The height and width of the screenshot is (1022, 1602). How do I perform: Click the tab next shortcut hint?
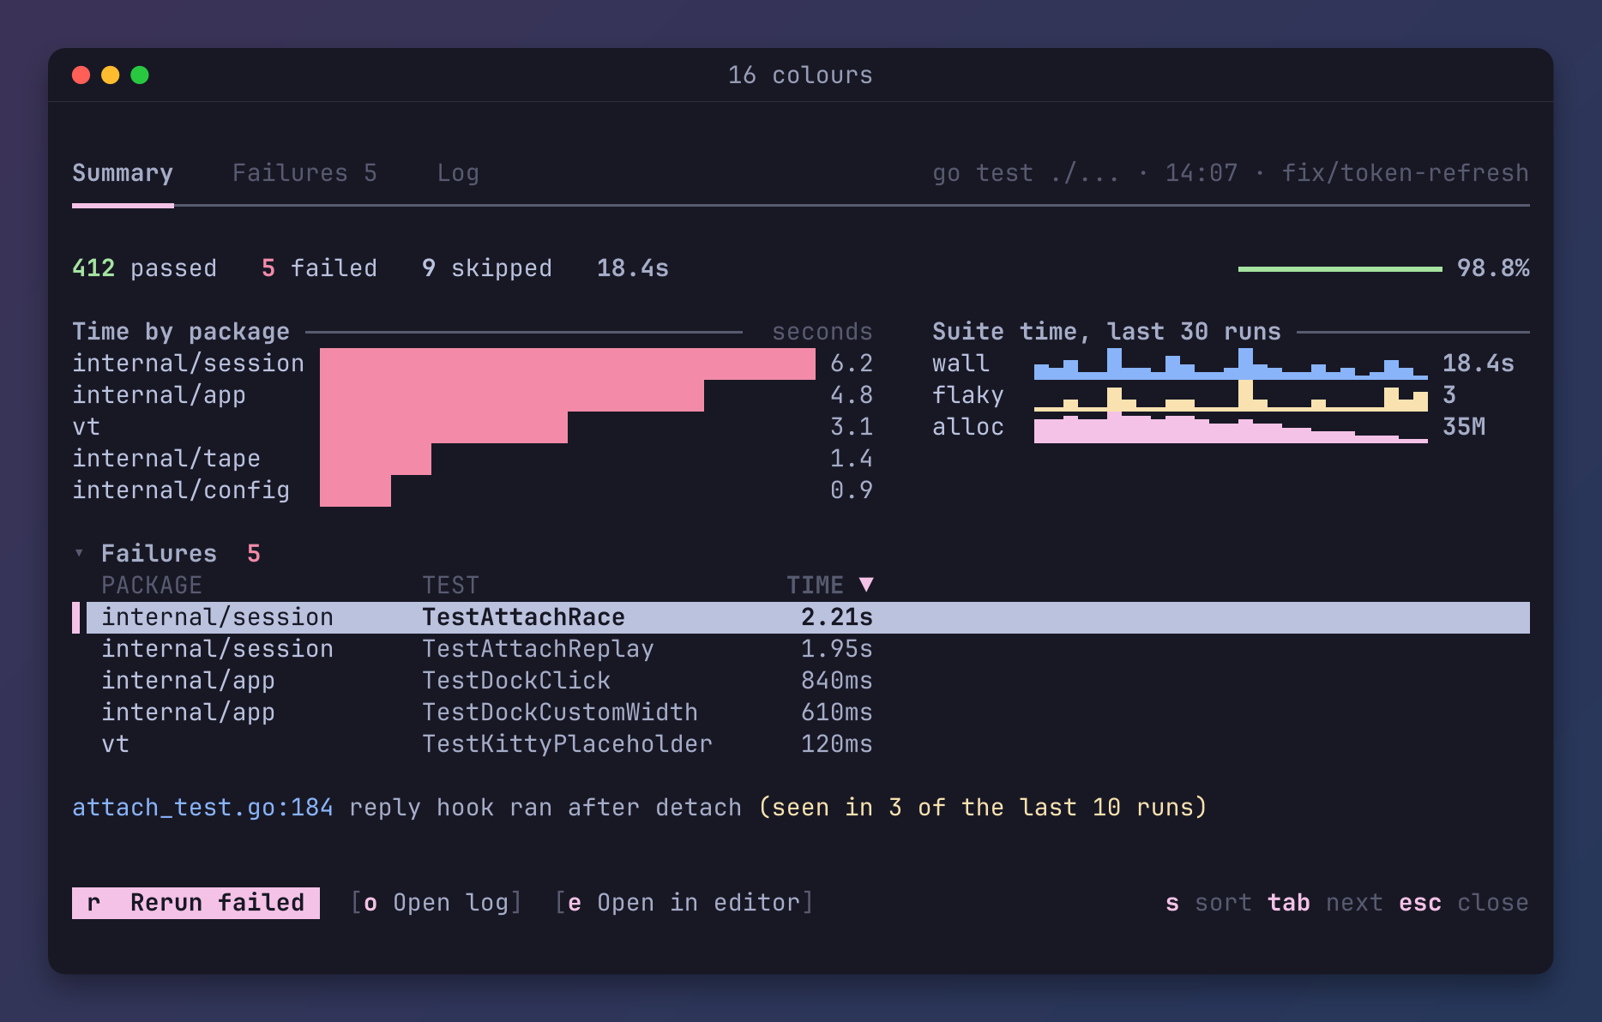1325,903
